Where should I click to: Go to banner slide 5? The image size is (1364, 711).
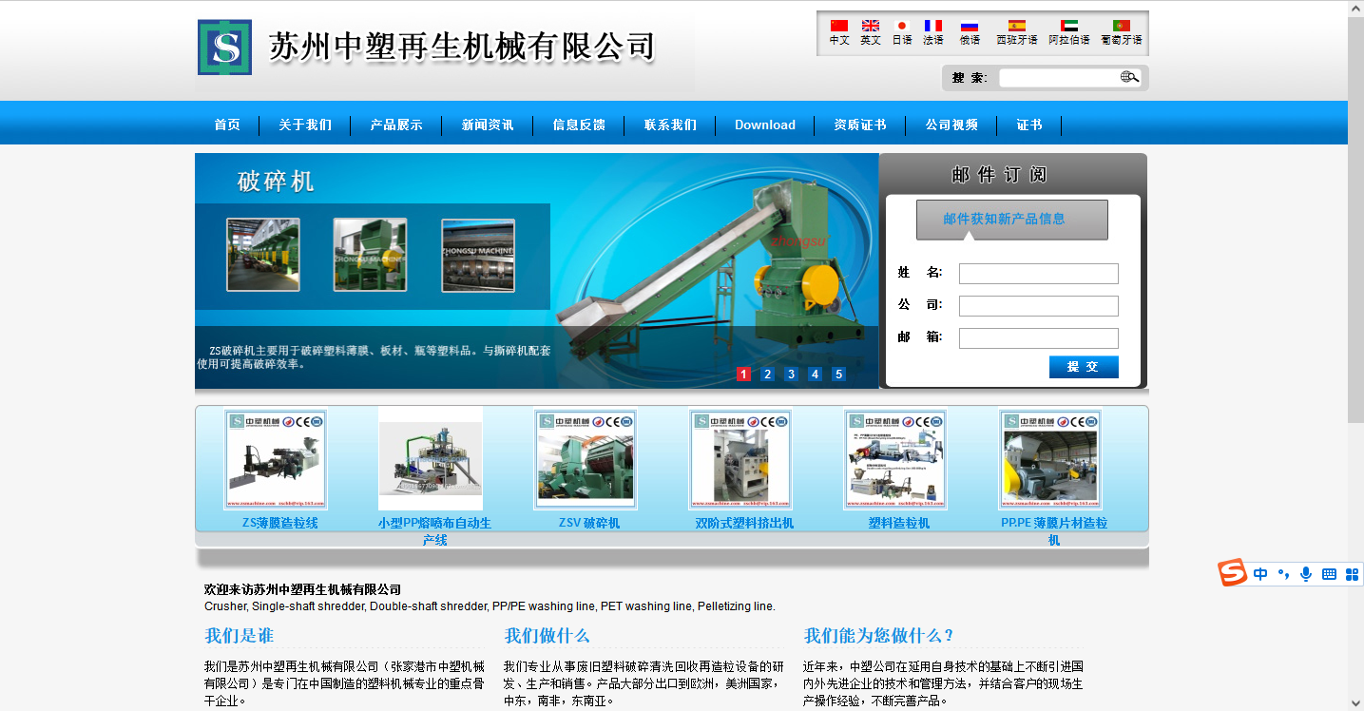(x=838, y=374)
